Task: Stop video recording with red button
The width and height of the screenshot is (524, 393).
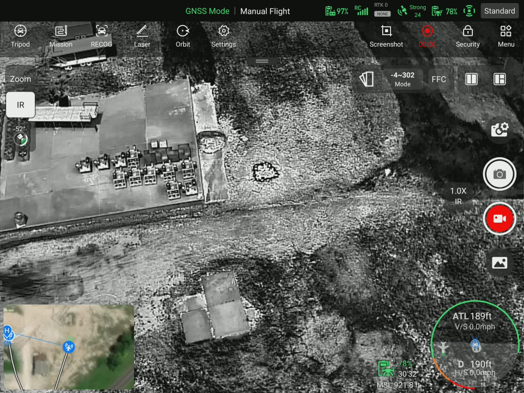Action: click(x=499, y=219)
